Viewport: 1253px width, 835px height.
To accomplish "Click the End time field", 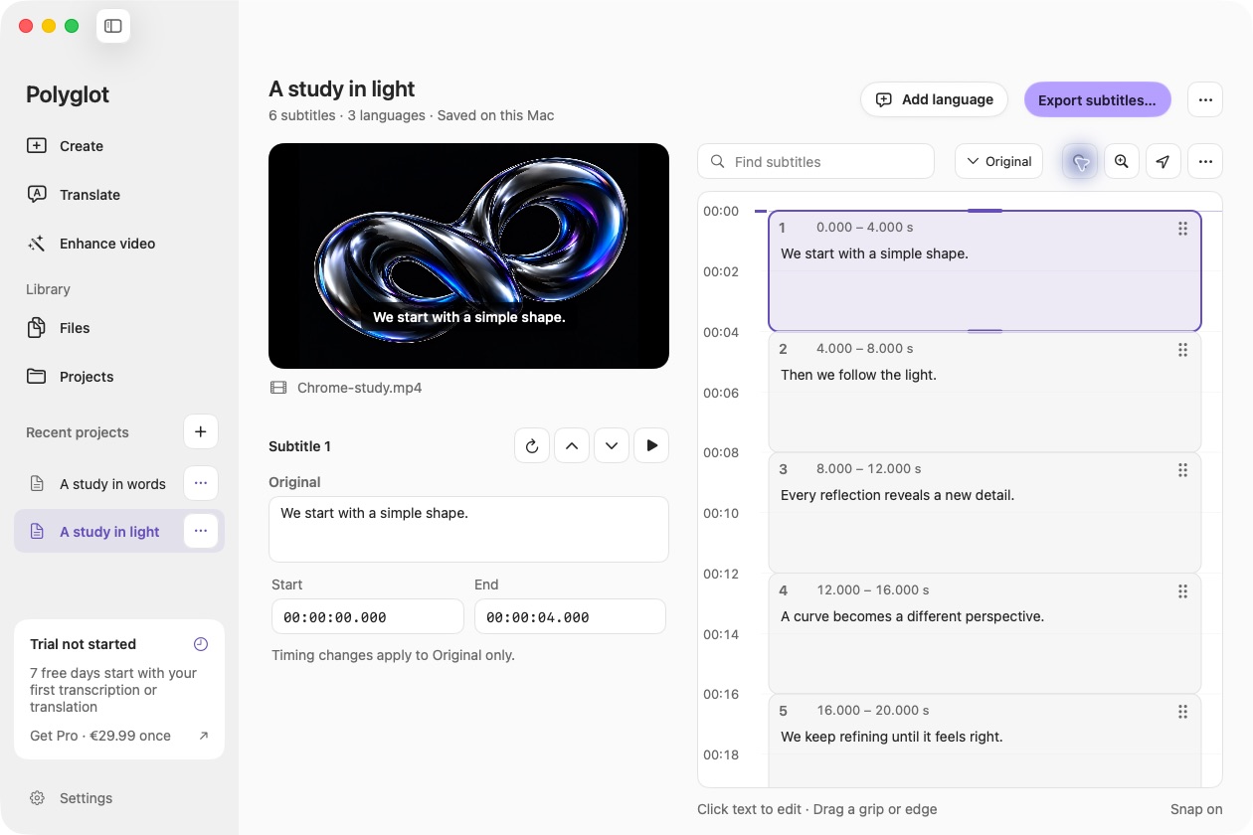I will click(570, 616).
